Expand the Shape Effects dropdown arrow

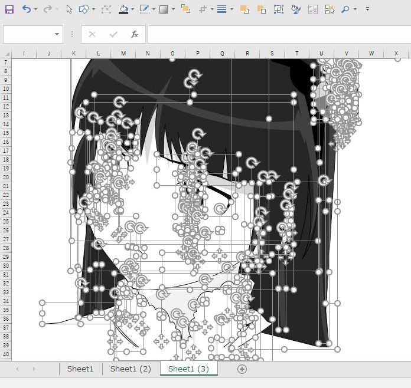173,9
